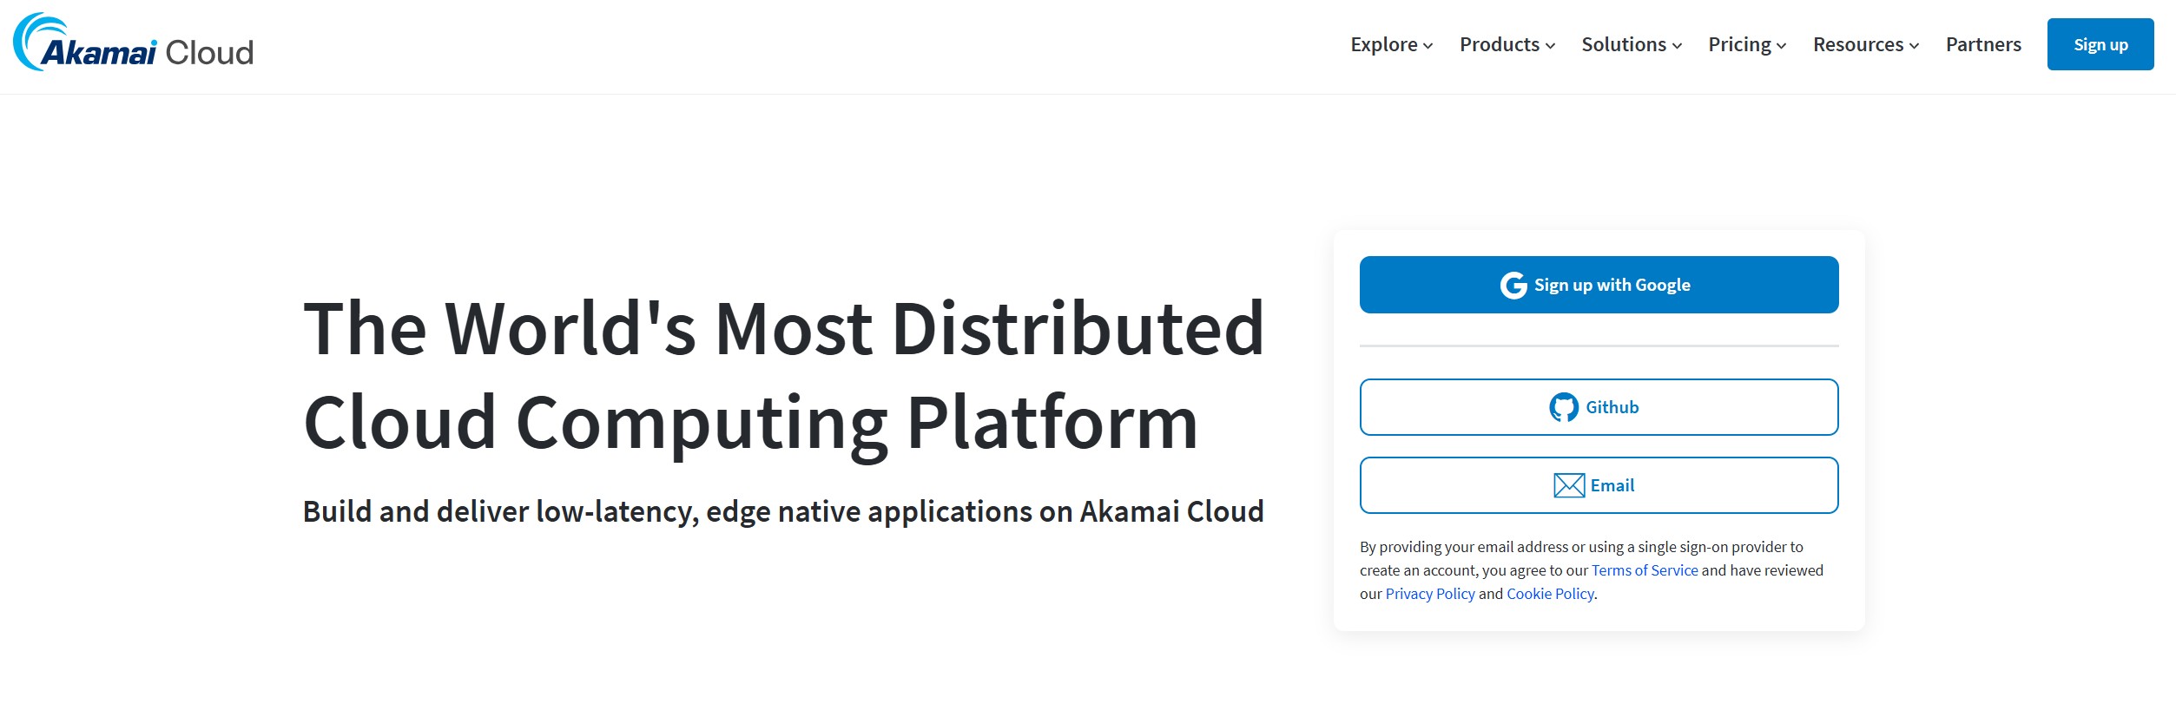Expand the Solutions dropdown chevron
This screenshot has width=2176, height=724.
click(x=1677, y=46)
